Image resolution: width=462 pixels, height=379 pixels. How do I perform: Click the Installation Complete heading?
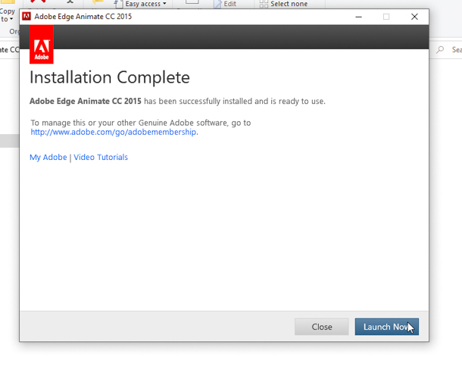(x=110, y=77)
